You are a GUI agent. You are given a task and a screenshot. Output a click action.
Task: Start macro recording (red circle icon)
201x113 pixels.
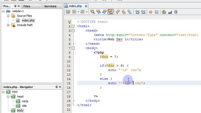[151, 12]
